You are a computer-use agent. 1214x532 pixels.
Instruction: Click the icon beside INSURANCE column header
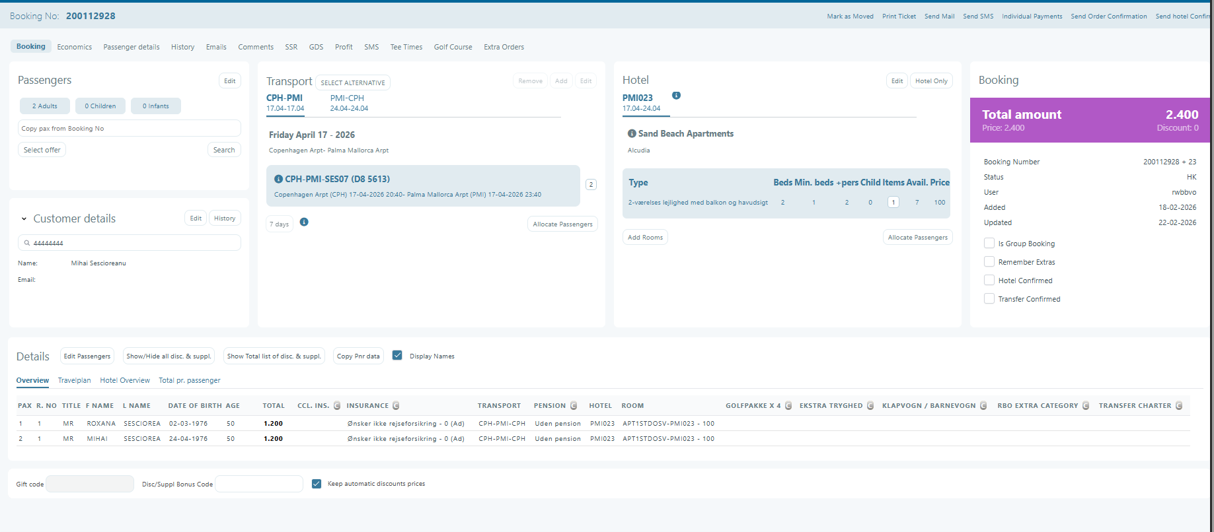[396, 406]
